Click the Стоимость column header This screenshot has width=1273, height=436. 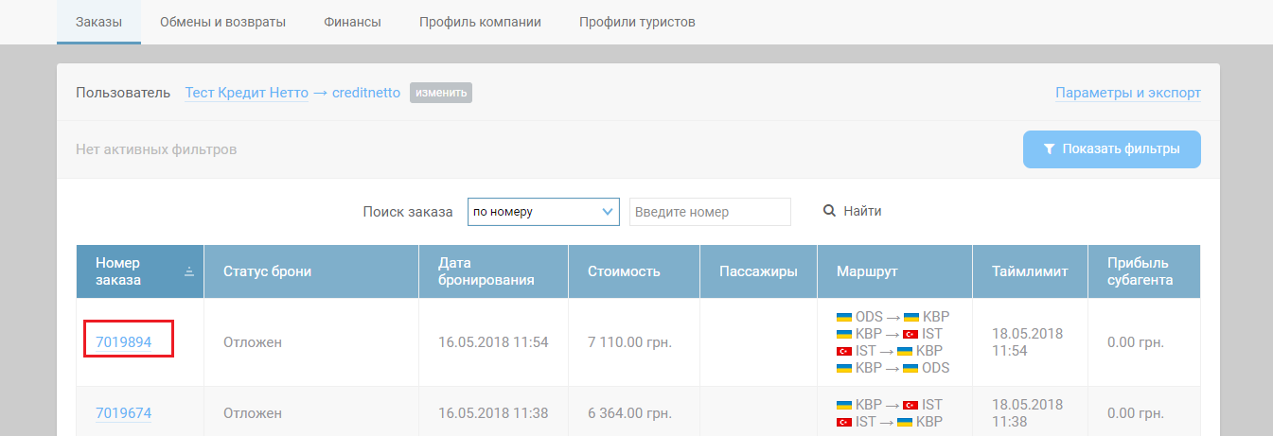(624, 271)
